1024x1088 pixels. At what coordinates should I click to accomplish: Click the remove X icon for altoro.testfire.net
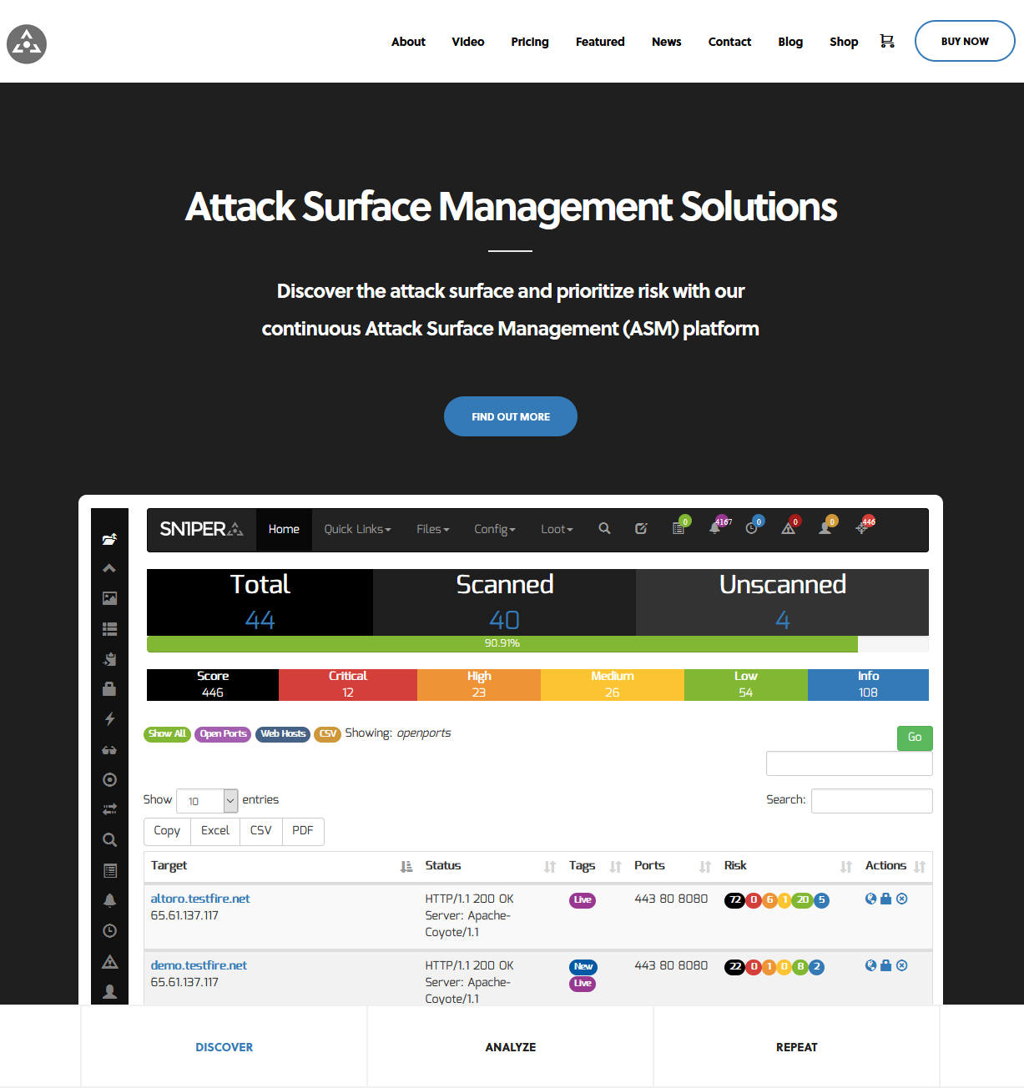[x=902, y=899]
